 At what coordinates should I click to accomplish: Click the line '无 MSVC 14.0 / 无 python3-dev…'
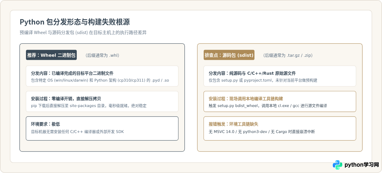click(x=262, y=131)
